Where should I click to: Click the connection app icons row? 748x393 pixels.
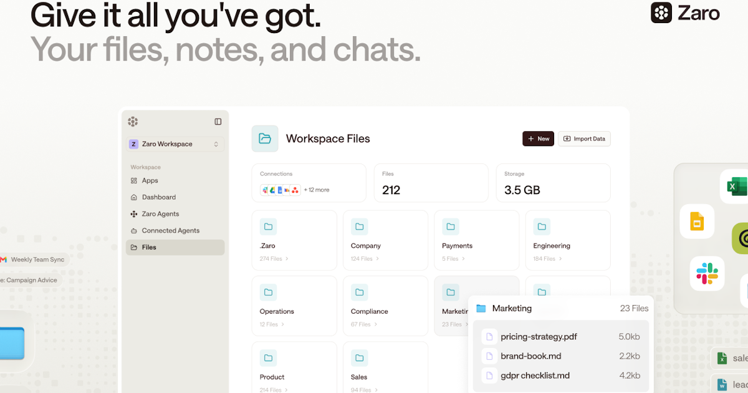[x=280, y=190]
